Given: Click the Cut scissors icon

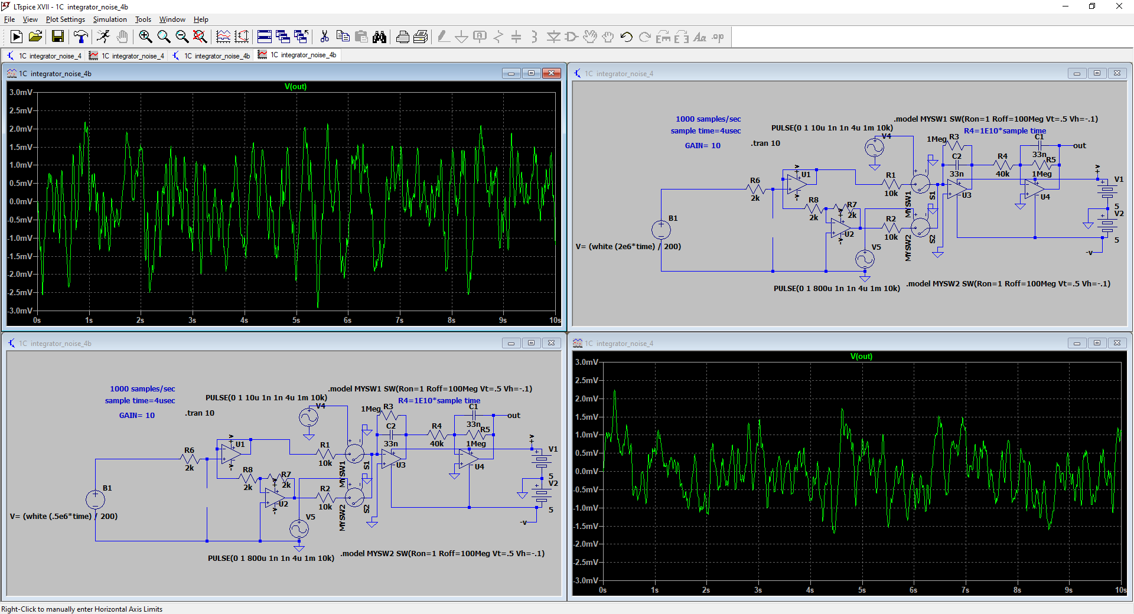Looking at the screenshot, I should [324, 37].
